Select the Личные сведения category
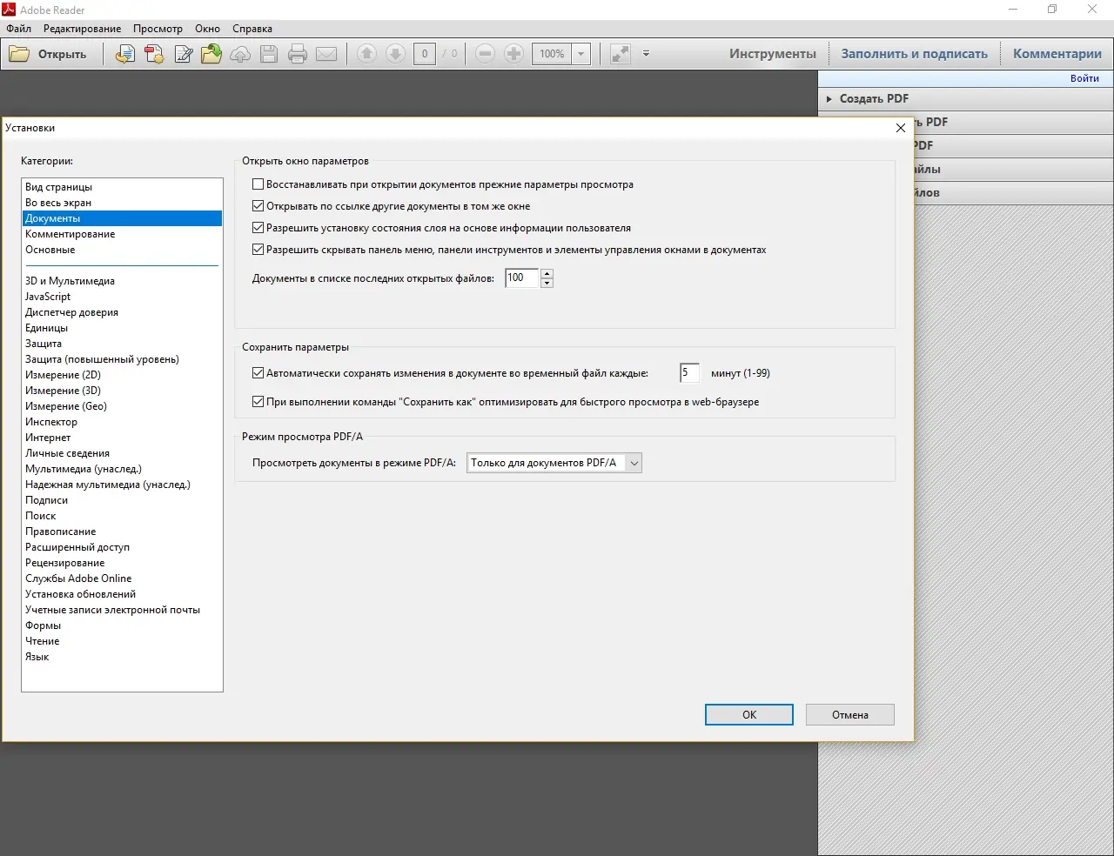 [122, 453]
